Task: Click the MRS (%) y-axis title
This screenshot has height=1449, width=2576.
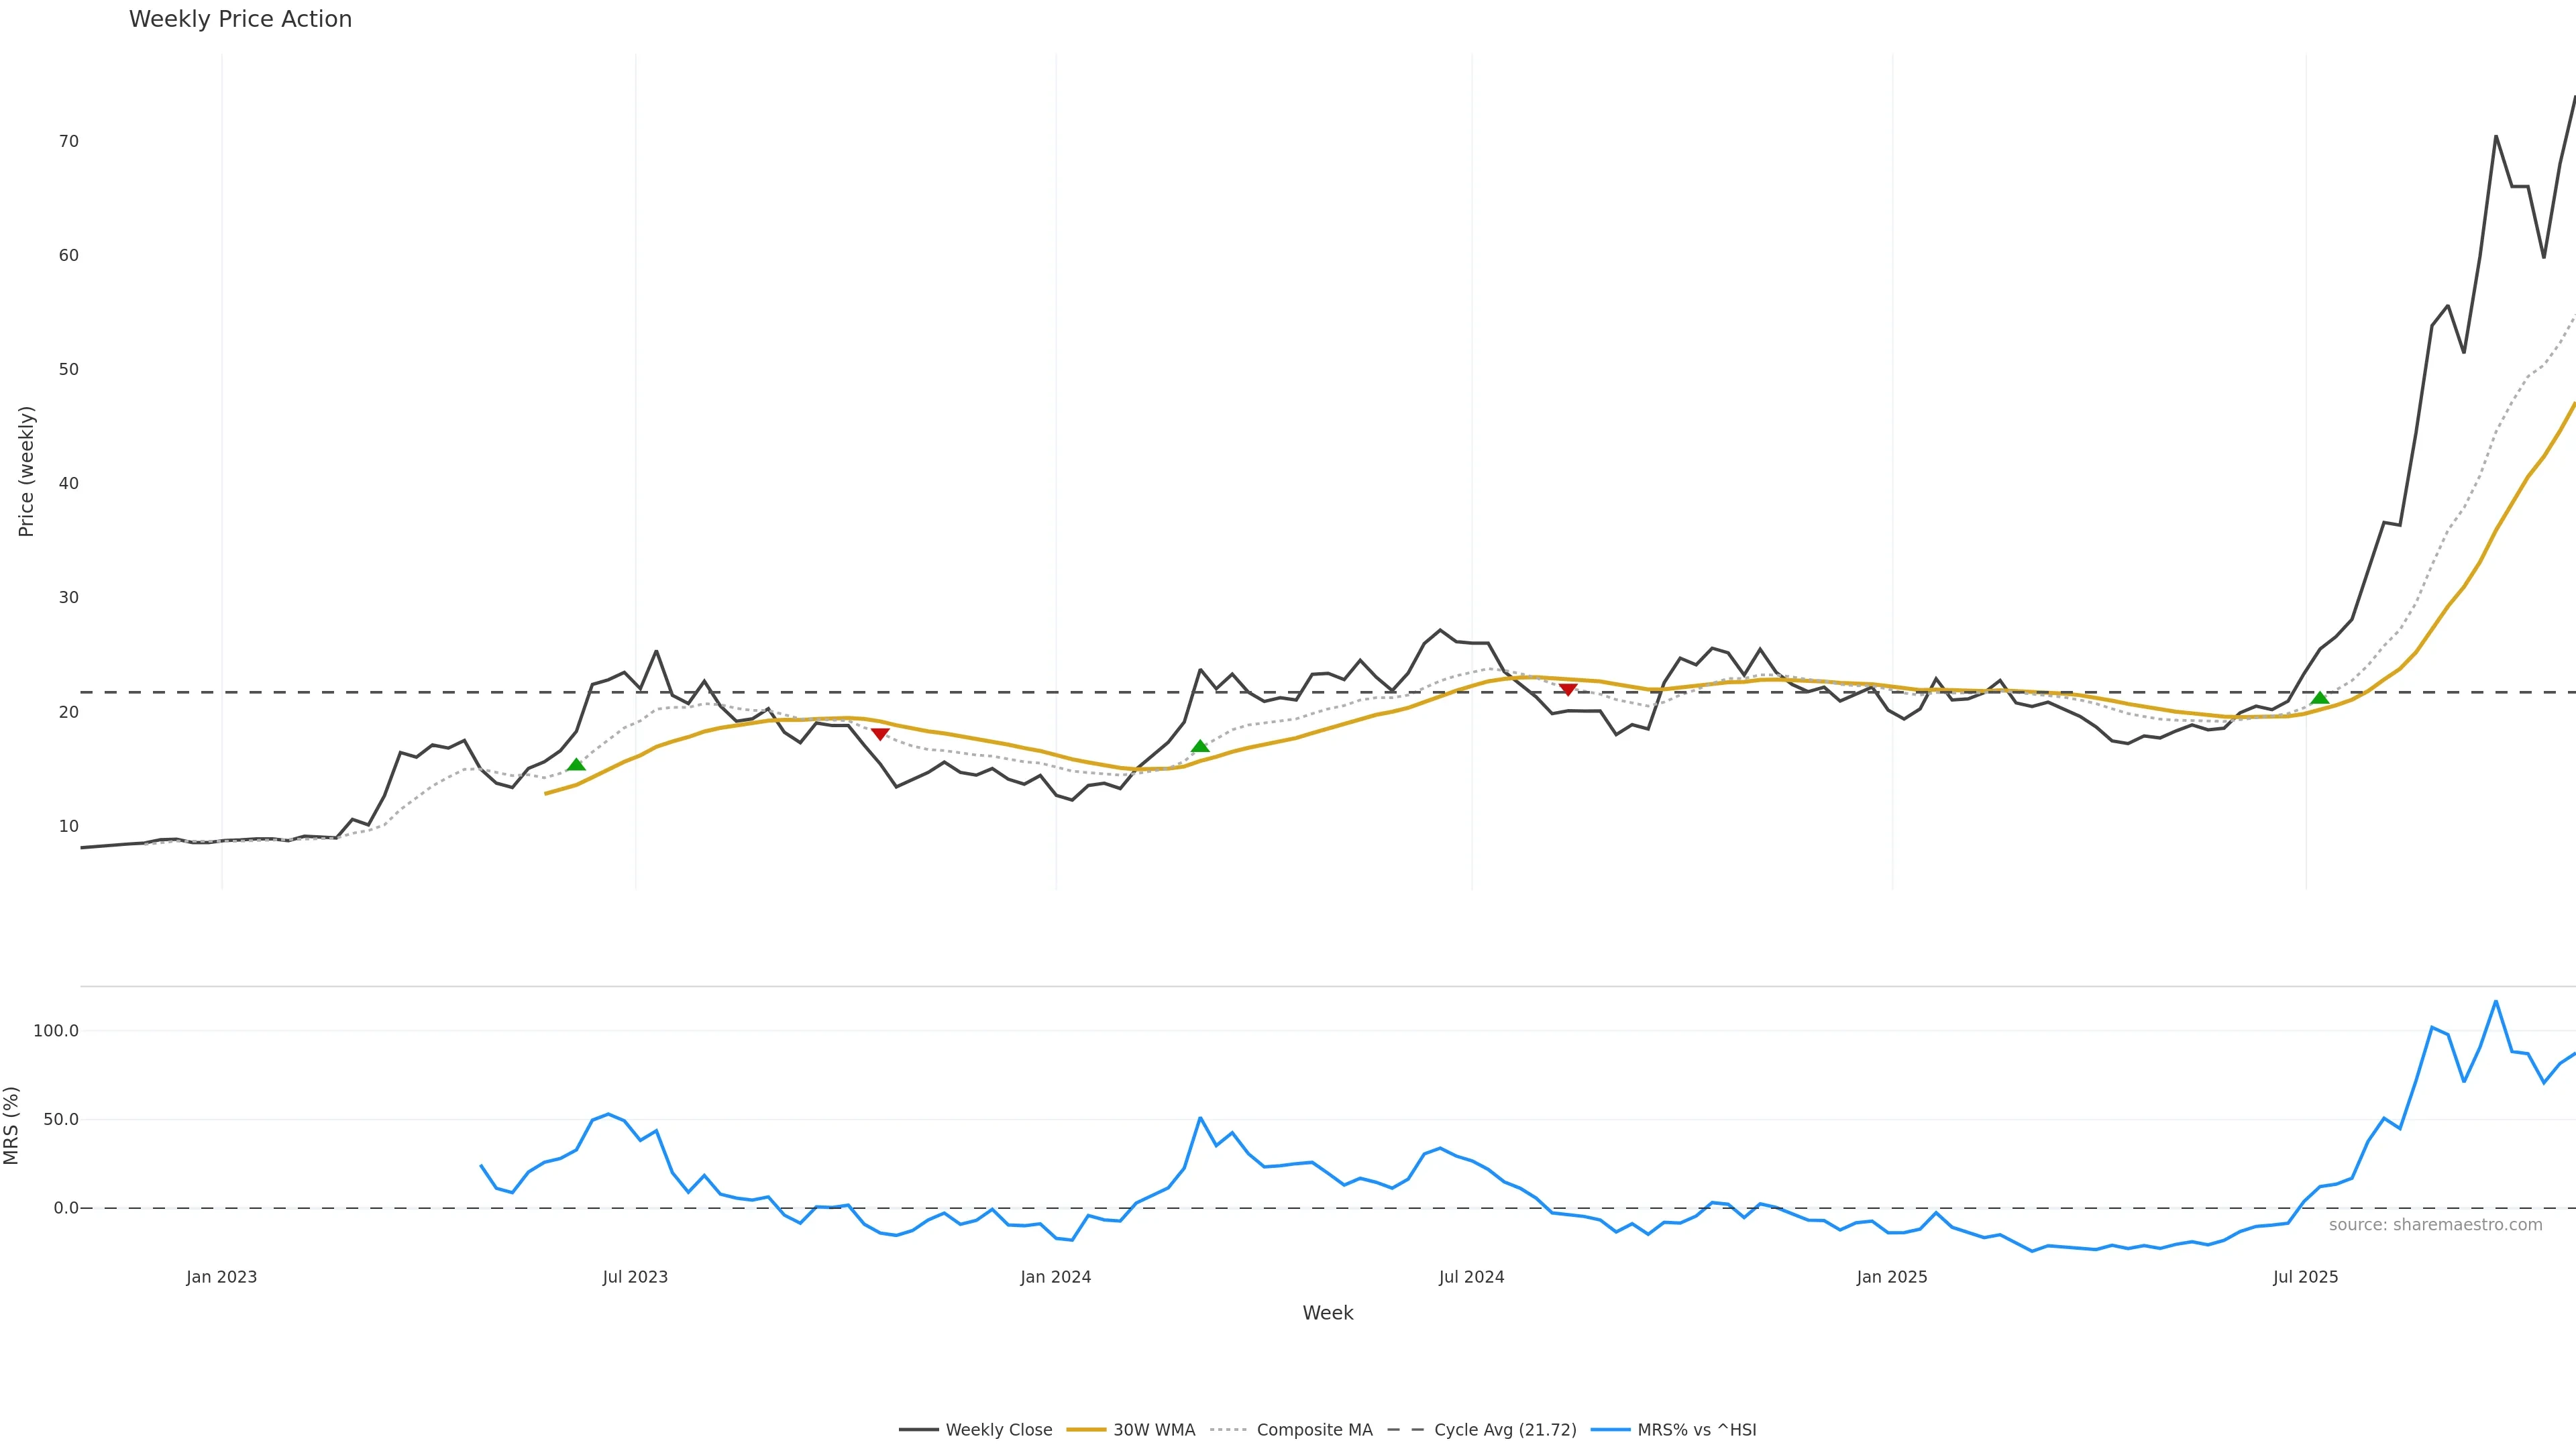Action: (x=12, y=1125)
